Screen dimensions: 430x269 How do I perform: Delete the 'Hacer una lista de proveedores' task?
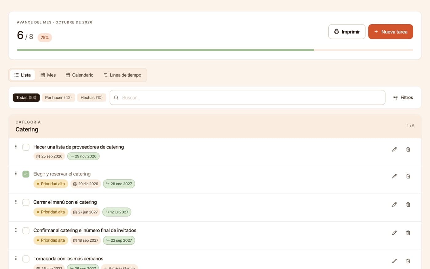point(408,149)
